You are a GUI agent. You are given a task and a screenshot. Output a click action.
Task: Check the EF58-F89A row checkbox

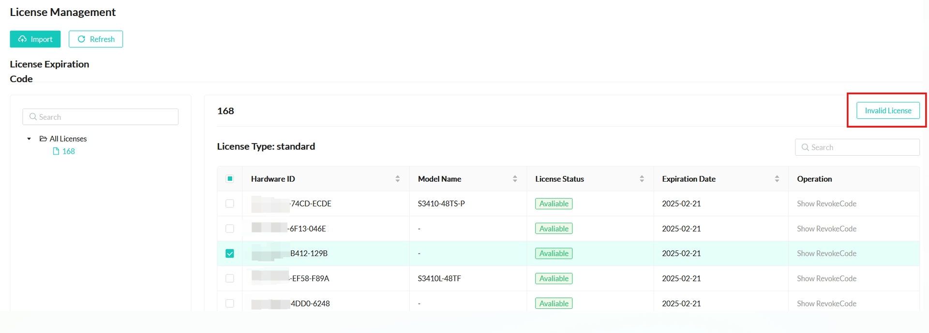(x=230, y=278)
